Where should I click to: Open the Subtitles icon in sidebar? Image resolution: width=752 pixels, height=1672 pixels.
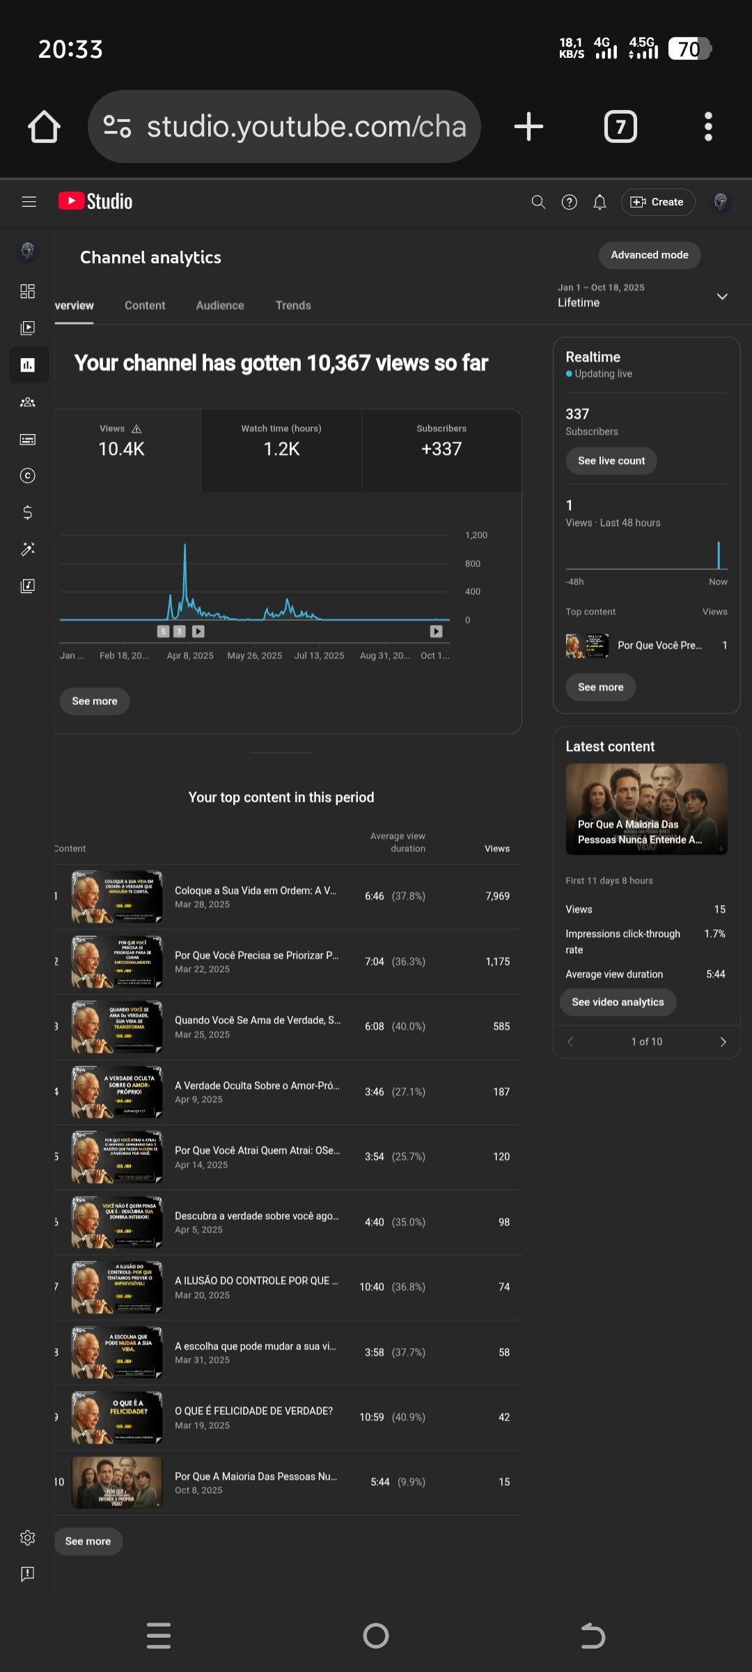[x=28, y=439]
